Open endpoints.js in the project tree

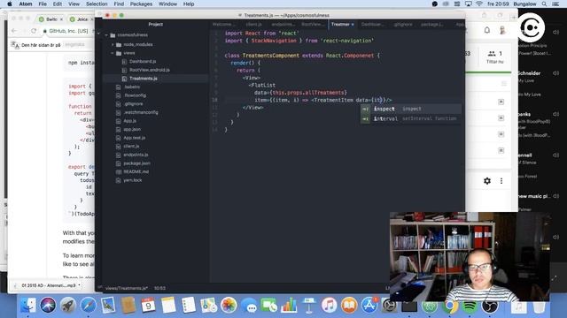coord(136,155)
